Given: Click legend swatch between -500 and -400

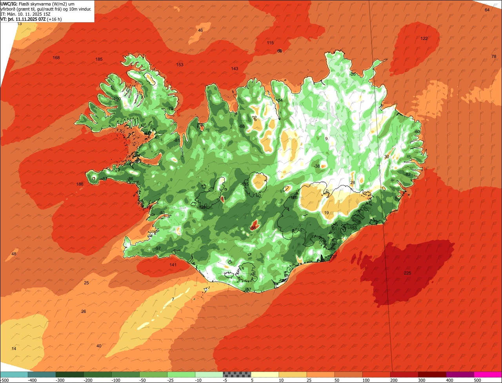Looking at the screenshot, I should point(14,374).
